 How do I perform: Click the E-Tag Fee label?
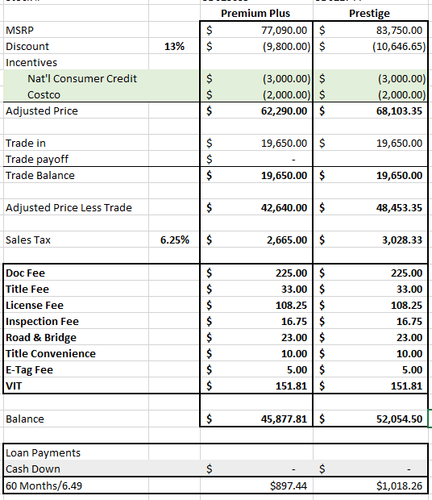point(29,370)
